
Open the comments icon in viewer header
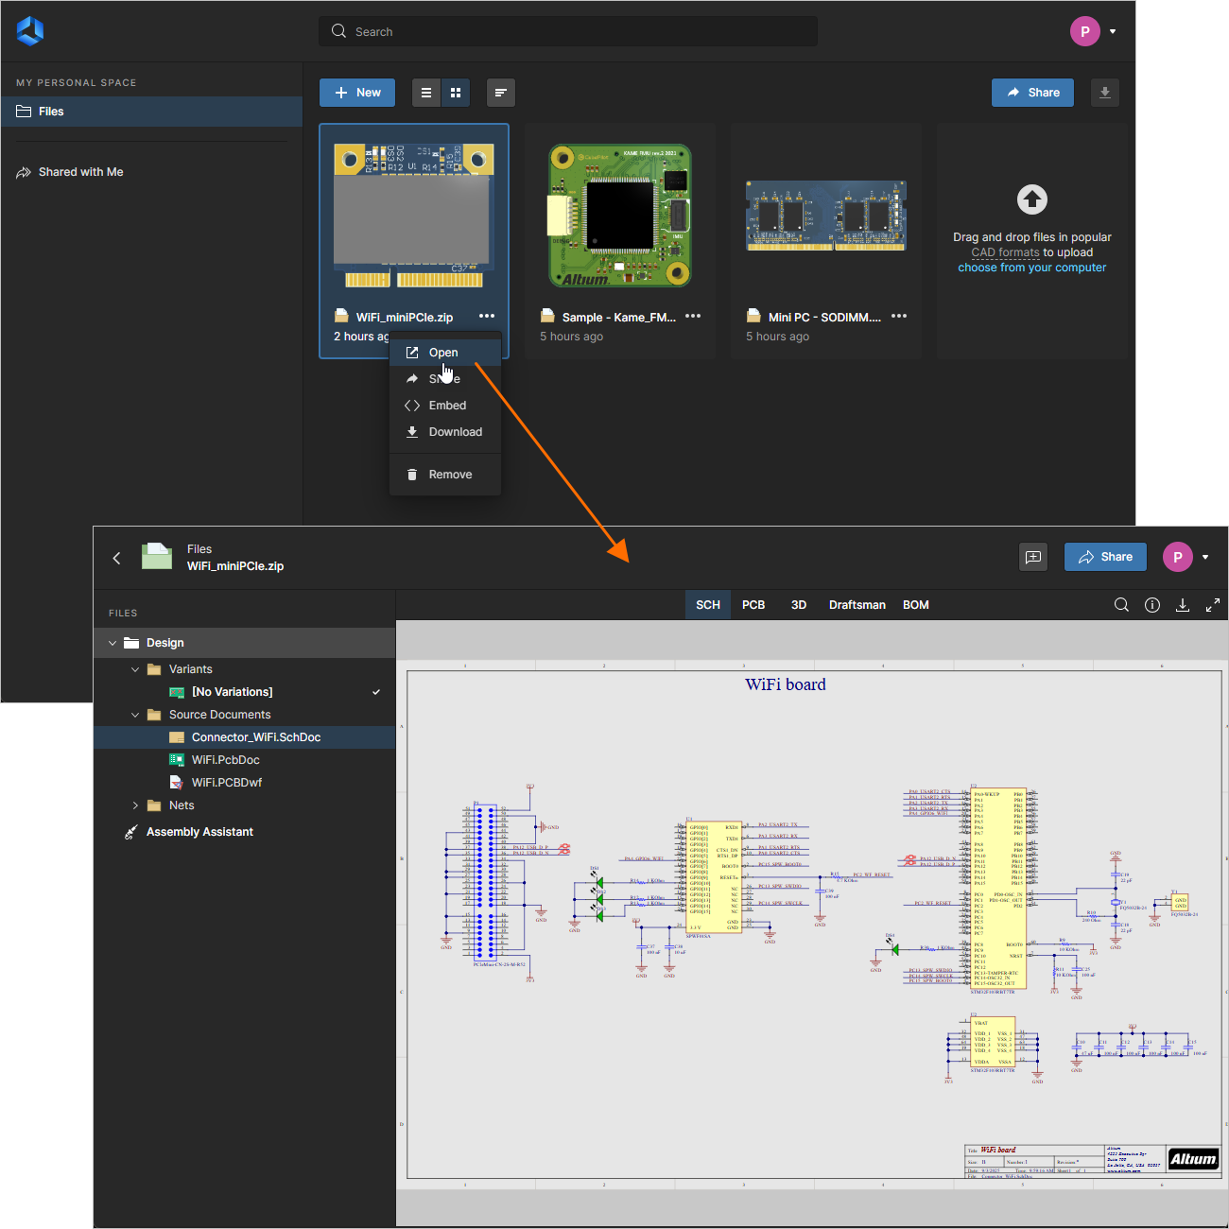[x=1033, y=557]
